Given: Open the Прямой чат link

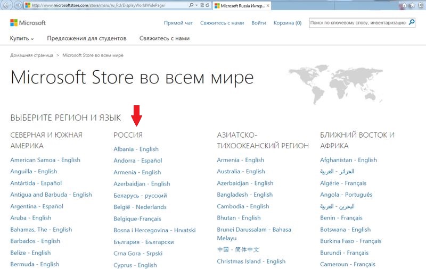Looking at the screenshot, I should click(x=178, y=23).
